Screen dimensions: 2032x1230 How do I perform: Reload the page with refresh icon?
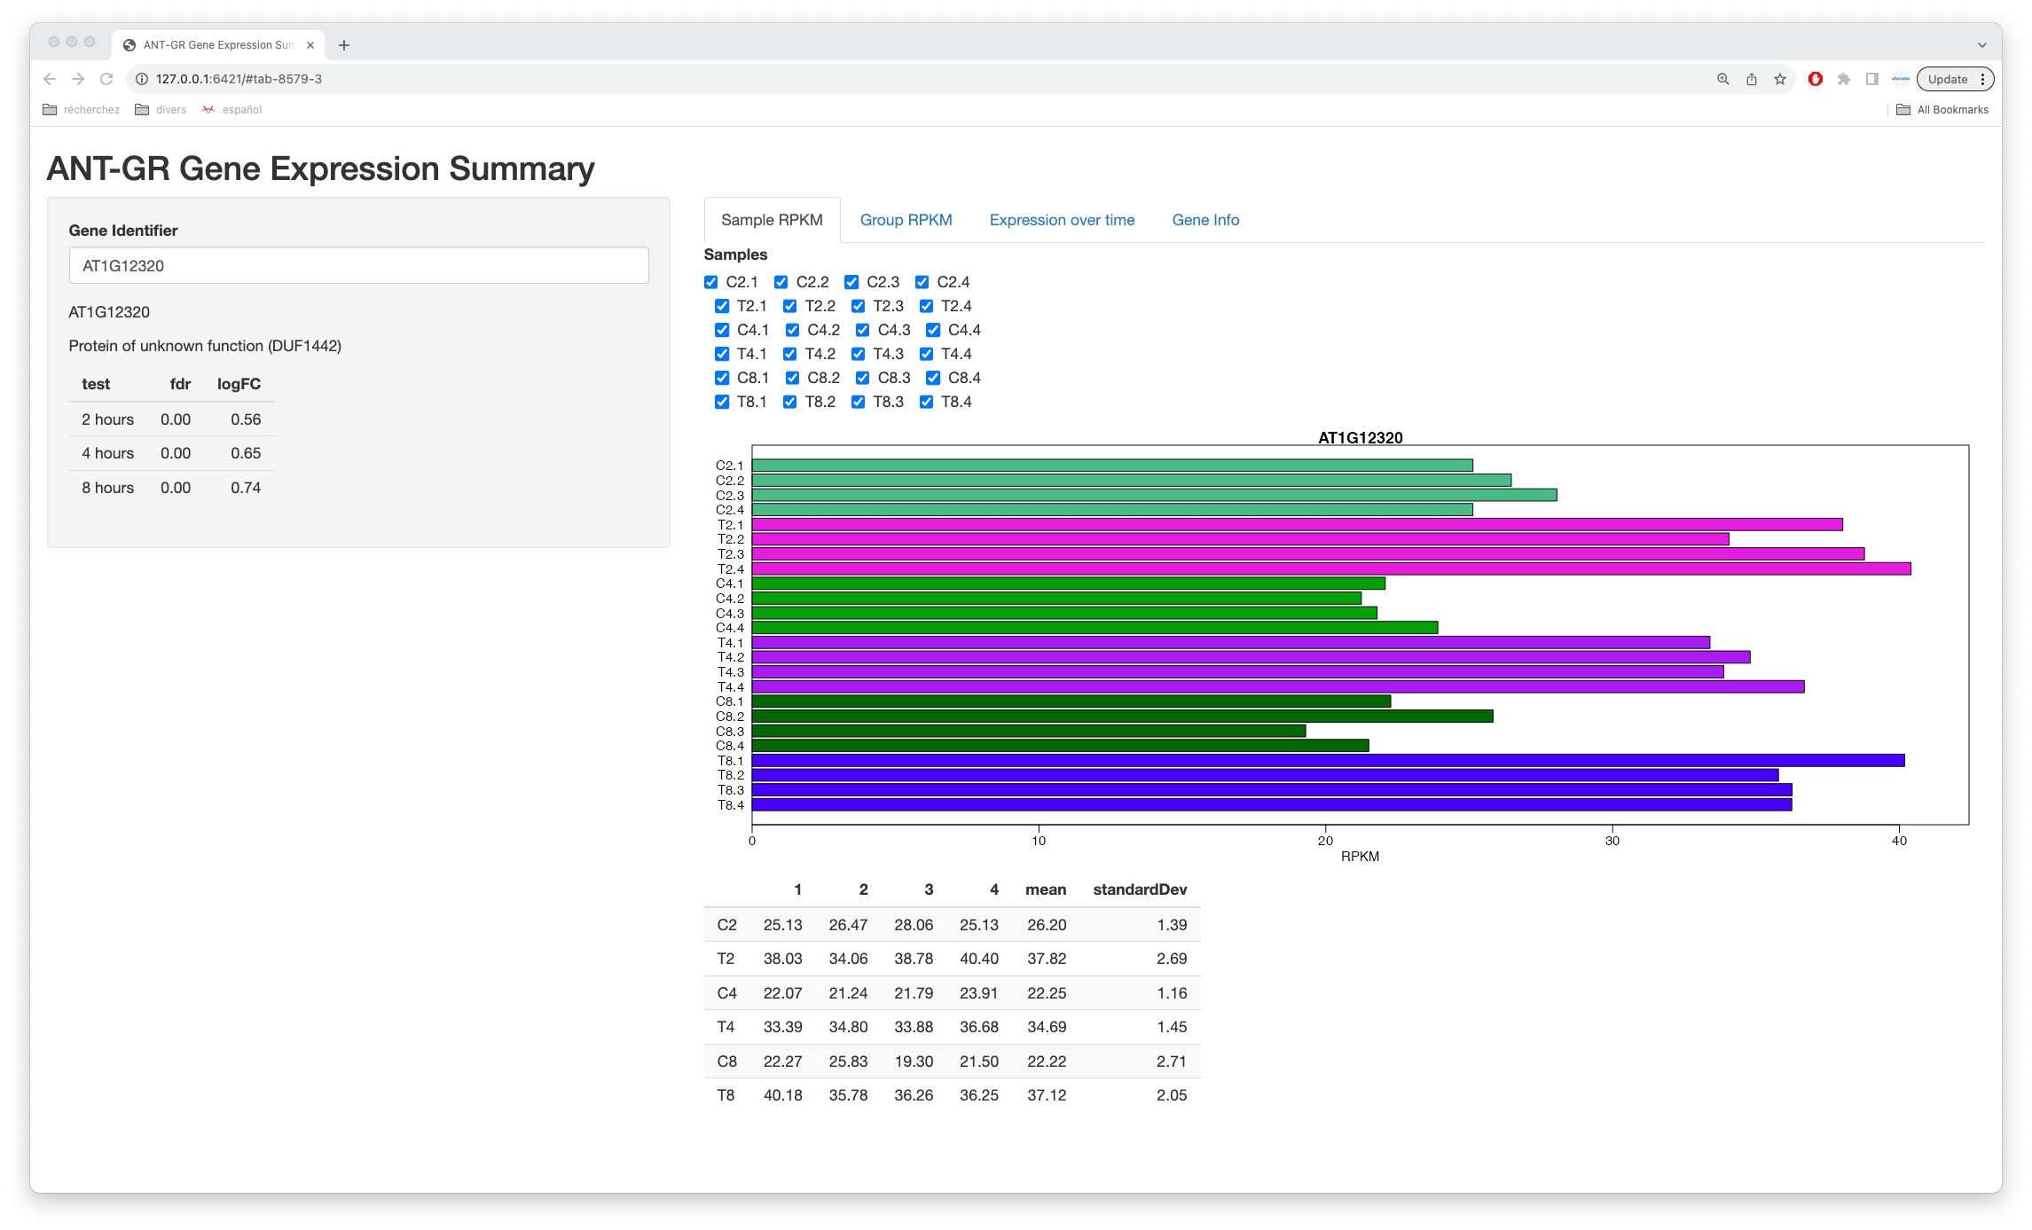[106, 79]
